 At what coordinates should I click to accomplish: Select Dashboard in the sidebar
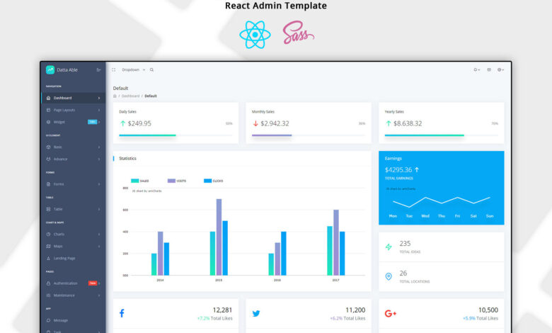(x=63, y=98)
